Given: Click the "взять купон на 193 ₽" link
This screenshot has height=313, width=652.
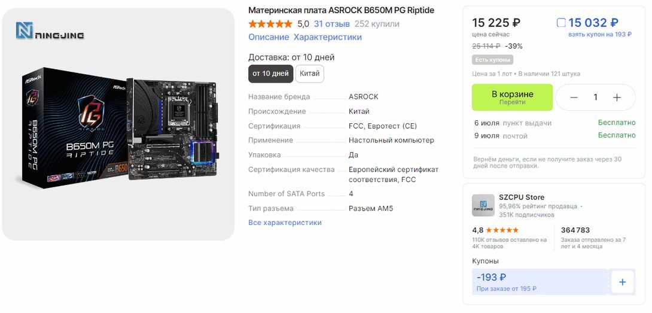Looking at the screenshot, I should pos(599,34).
